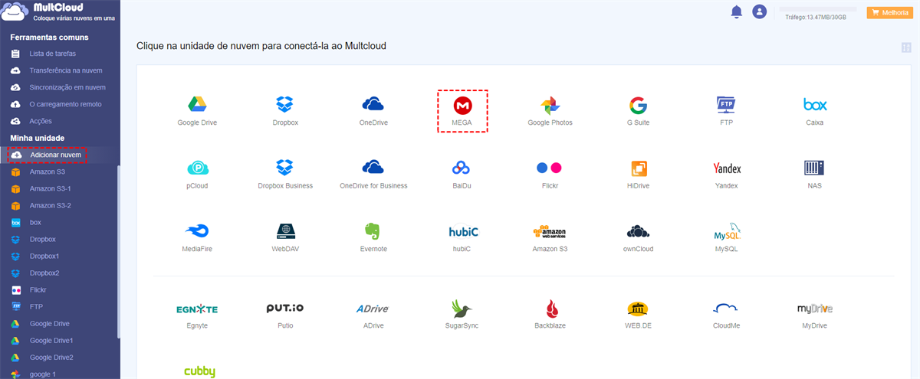
Task: Click the SugarSync hummingbird icon
Action: tap(462, 308)
